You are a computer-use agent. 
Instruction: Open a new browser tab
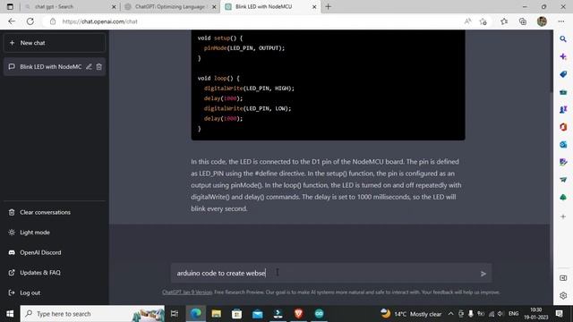pyautogui.click(x=329, y=6)
